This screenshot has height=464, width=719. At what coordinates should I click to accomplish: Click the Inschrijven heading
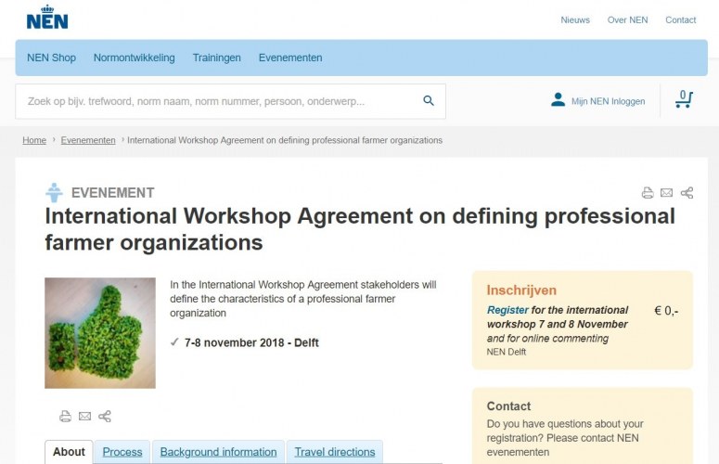point(521,290)
